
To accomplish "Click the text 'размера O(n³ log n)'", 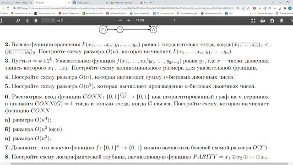I will click(x=38, y=129).
